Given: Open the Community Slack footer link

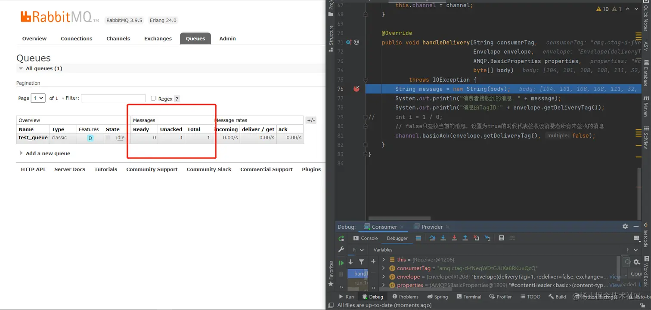Looking at the screenshot, I should tap(209, 169).
